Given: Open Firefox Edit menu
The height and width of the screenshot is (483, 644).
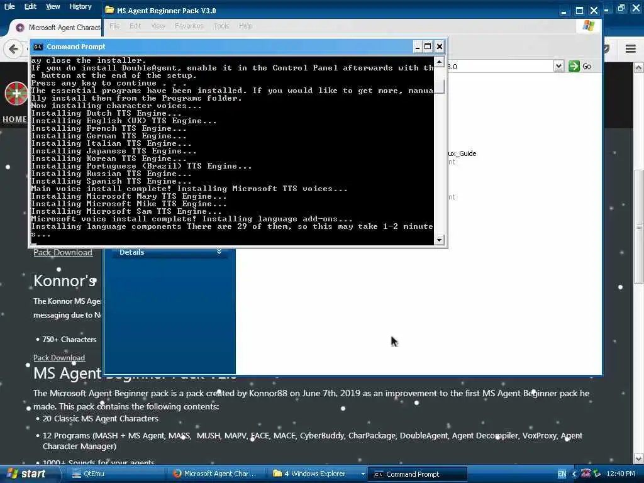Looking at the screenshot, I should 30,6.
